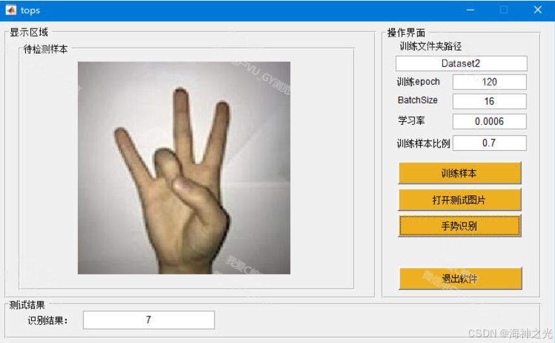
Task: Click the 训练样本比例 label
Action: (x=423, y=144)
